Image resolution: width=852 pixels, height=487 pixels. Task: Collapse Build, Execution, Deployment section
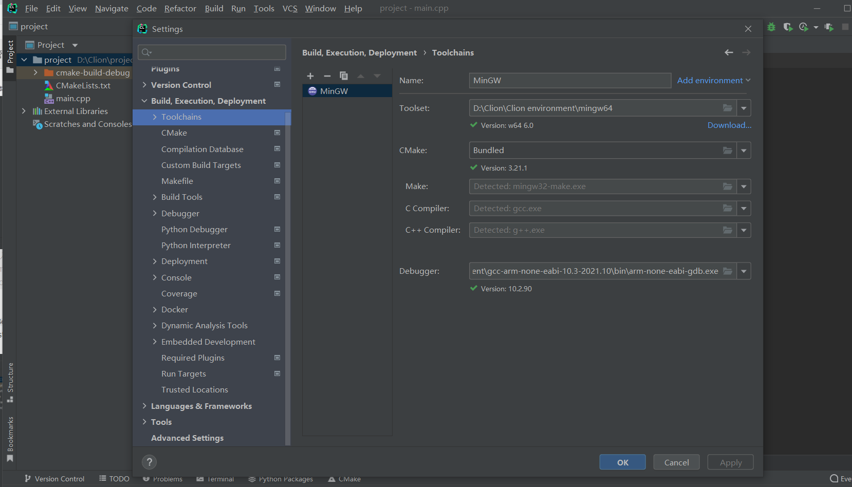click(144, 101)
